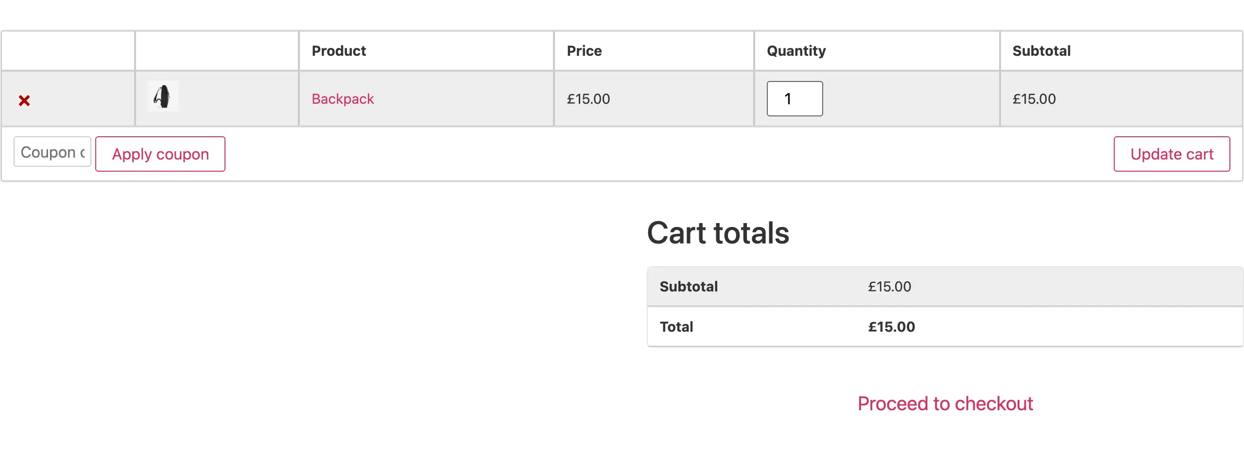Click the Subtotal amount under Cart totals
Image resolution: width=1244 pixels, height=451 pixels.
pyautogui.click(x=889, y=287)
